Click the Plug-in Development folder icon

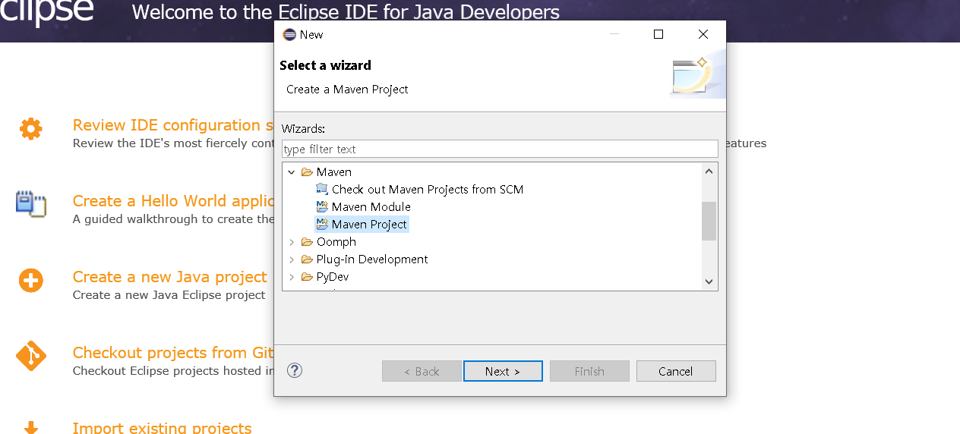click(x=307, y=259)
